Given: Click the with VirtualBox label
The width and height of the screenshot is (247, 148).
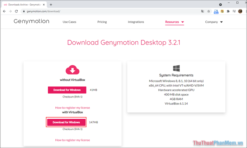Looking at the screenshot, I should 72,112.
